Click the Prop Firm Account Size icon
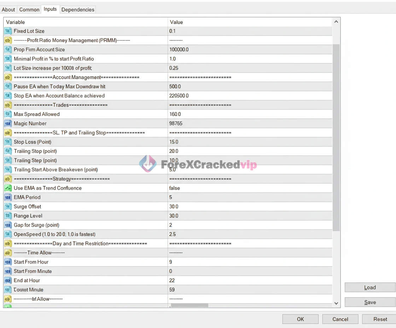The image size is (396, 328). (x=8, y=49)
